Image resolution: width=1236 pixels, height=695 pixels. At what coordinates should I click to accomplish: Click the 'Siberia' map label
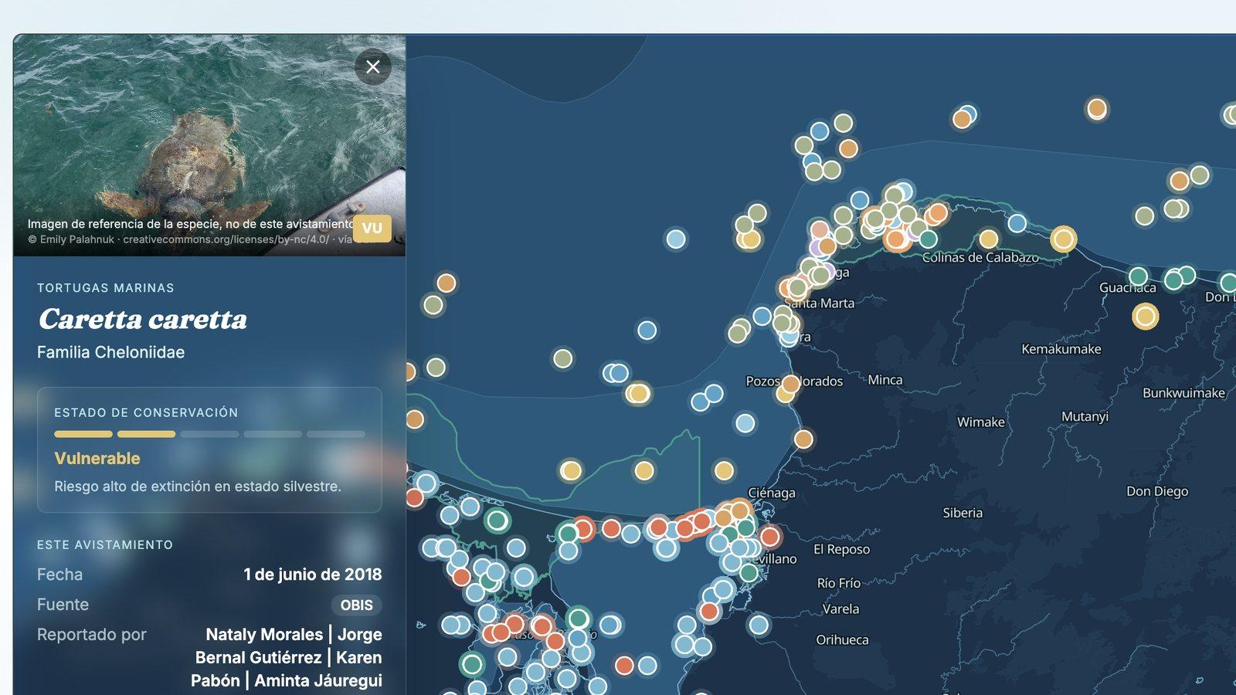(x=963, y=513)
